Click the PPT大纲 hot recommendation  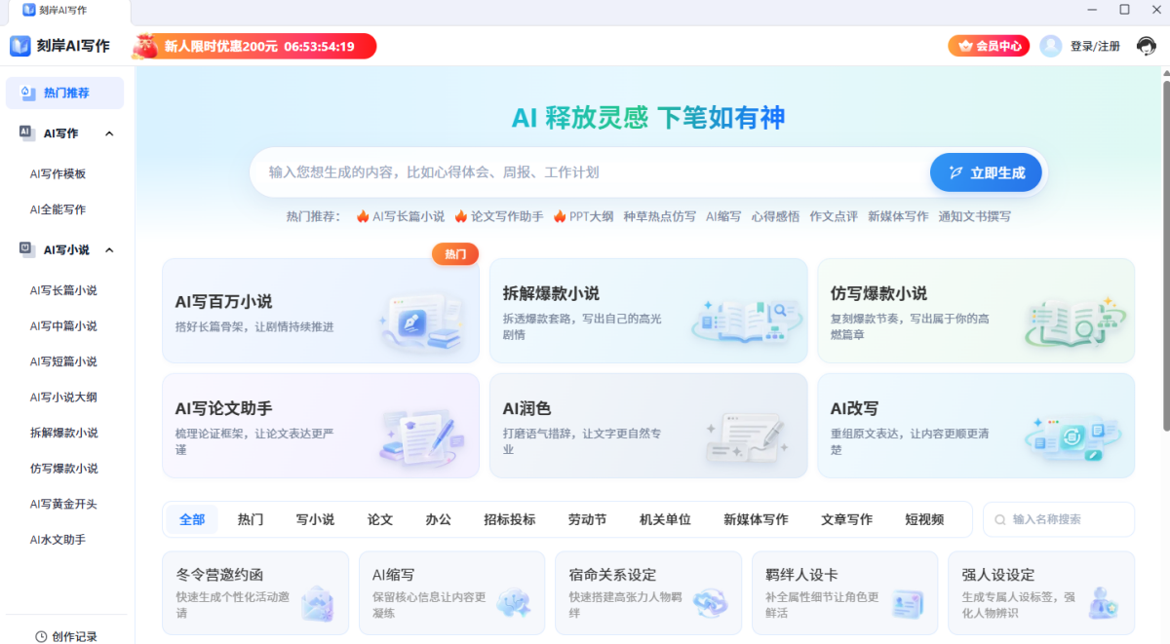pyautogui.click(x=584, y=216)
